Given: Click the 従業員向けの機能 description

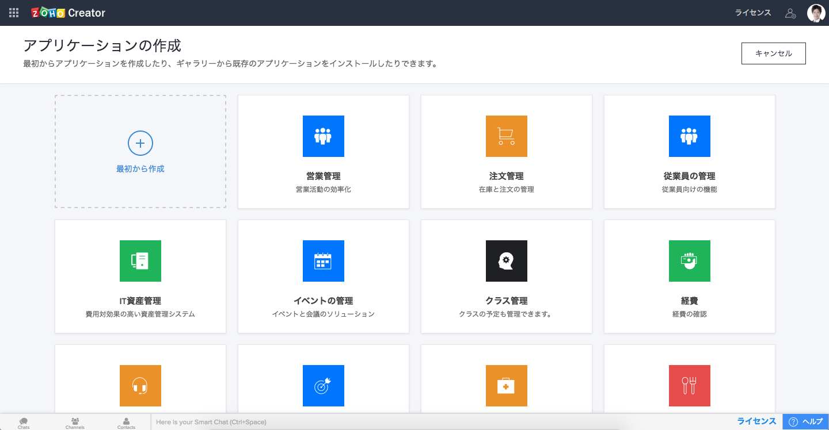Looking at the screenshot, I should click(690, 189).
